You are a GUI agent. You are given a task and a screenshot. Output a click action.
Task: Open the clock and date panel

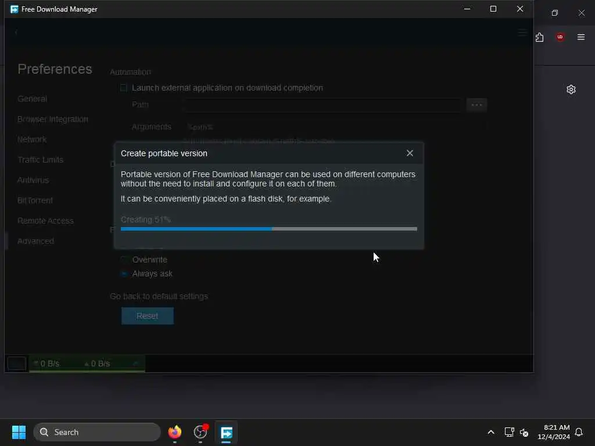(x=554, y=432)
